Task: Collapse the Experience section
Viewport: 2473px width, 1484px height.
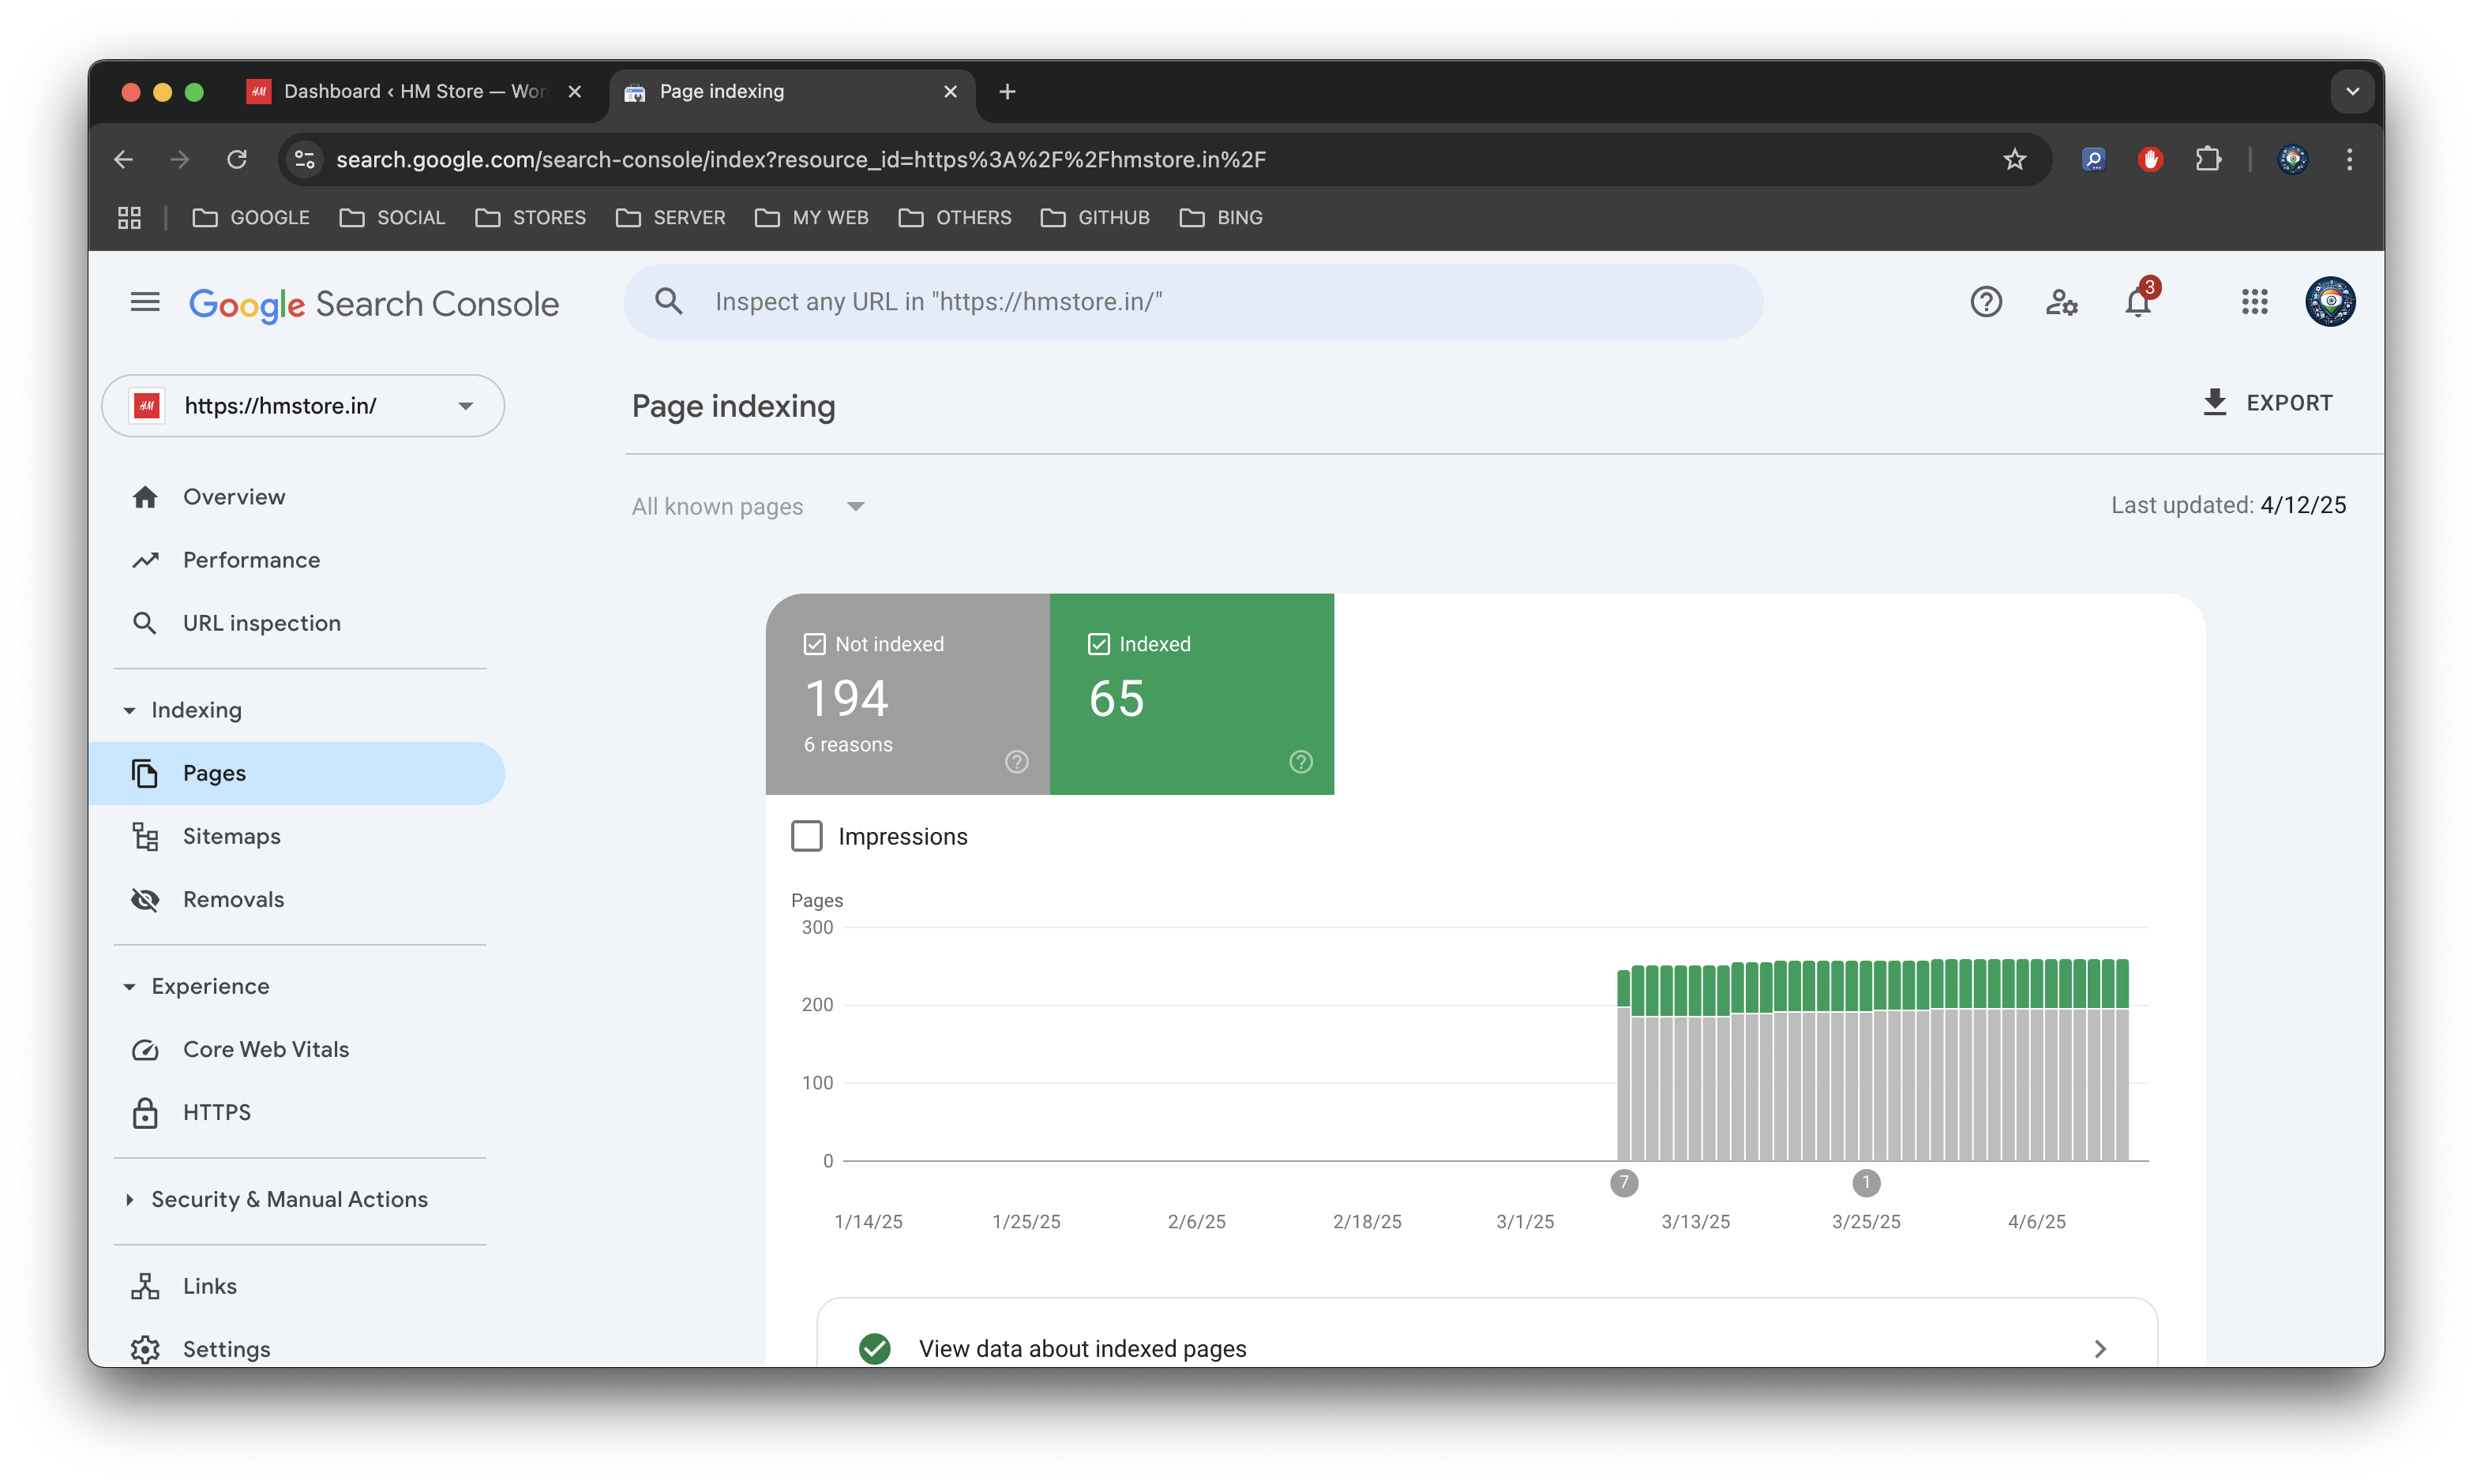Action: (x=129, y=987)
